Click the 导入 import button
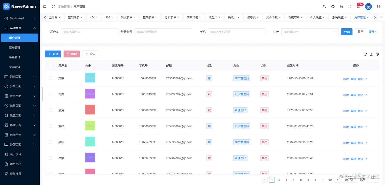 pos(90,54)
